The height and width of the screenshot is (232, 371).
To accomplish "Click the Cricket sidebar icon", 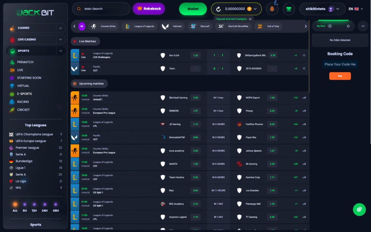I will 12,110.
